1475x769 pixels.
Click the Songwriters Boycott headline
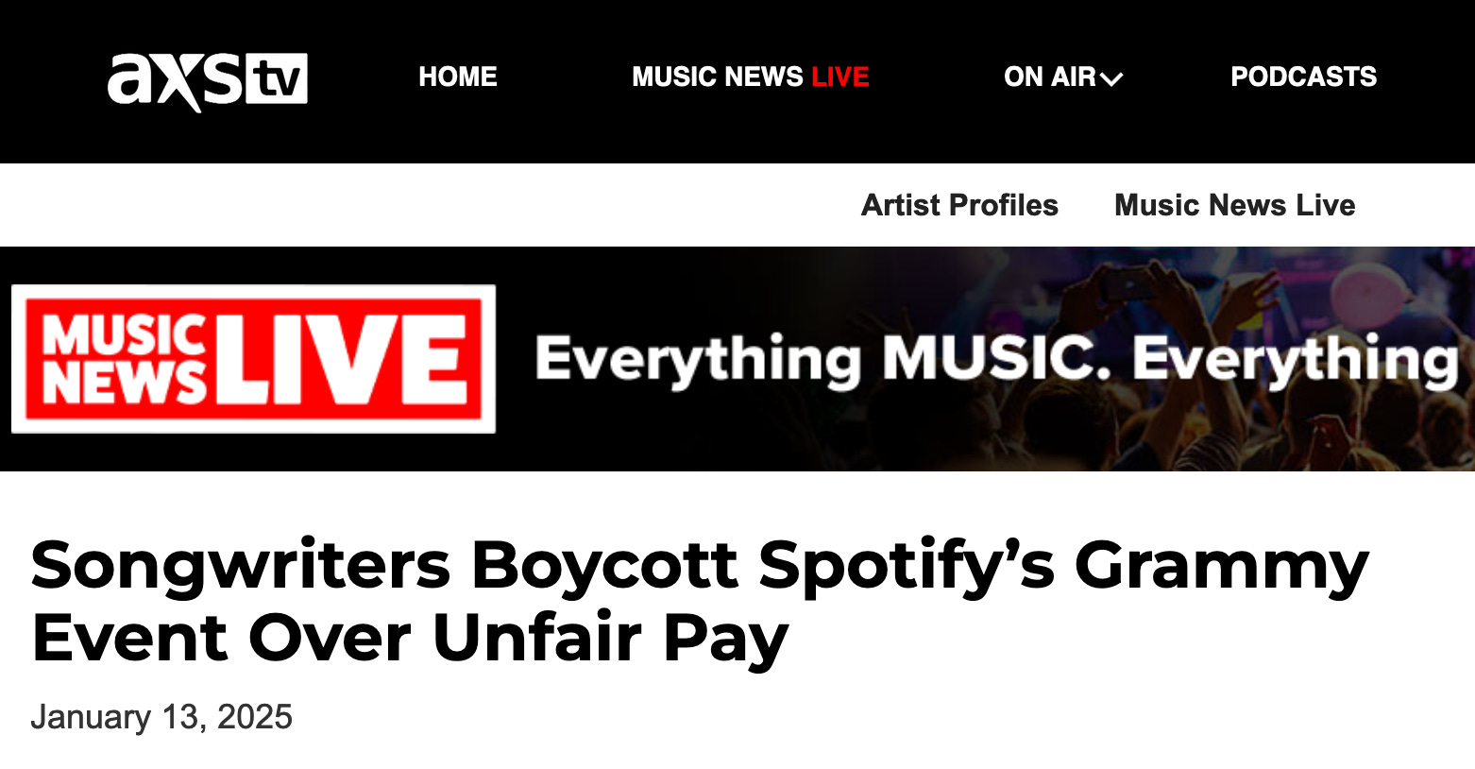700,601
